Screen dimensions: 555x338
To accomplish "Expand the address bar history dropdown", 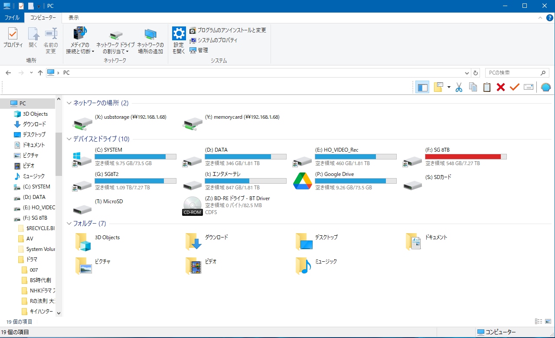I will click(467, 73).
